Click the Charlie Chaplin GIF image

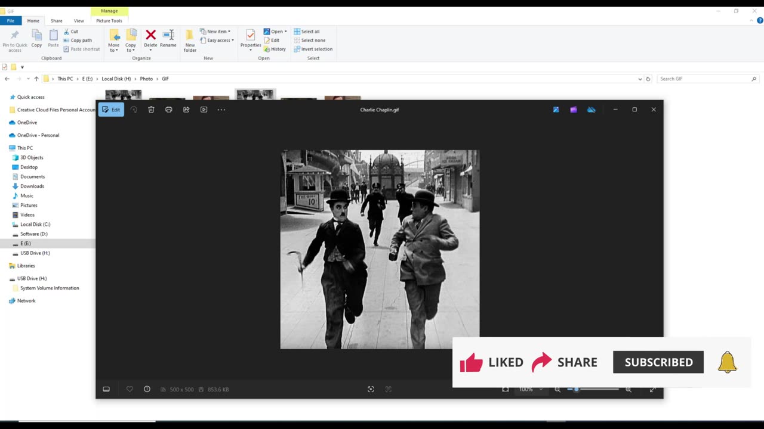pyautogui.click(x=380, y=249)
